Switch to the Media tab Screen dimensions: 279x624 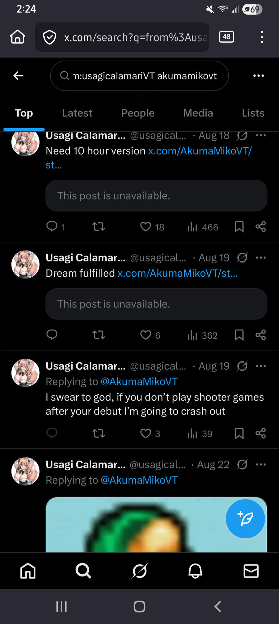point(198,113)
